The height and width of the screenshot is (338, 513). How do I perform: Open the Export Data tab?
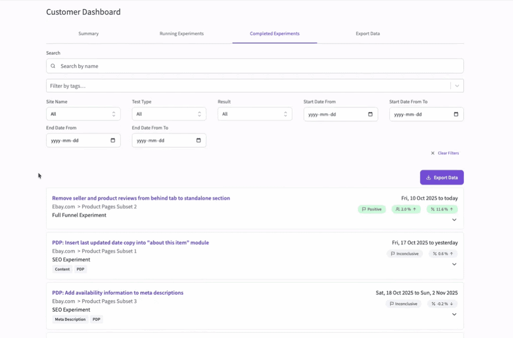[368, 34]
